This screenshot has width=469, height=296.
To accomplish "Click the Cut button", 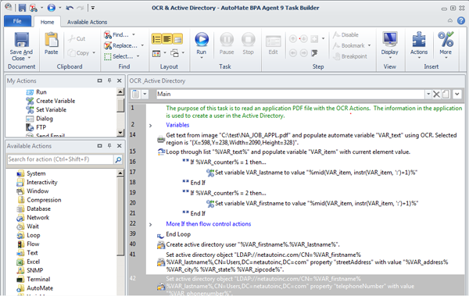I will (x=77, y=38).
